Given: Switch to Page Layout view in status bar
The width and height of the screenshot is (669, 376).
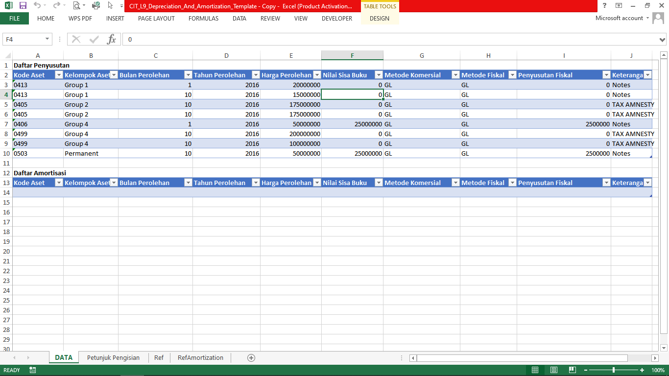Looking at the screenshot, I should point(553,370).
